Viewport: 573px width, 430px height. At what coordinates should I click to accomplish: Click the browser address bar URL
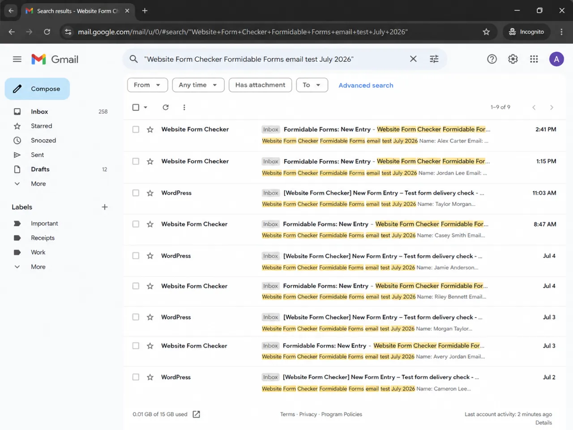(x=243, y=32)
